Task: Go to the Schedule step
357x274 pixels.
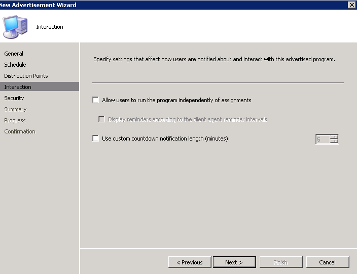Action: pyautogui.click(x=15, y=65)
